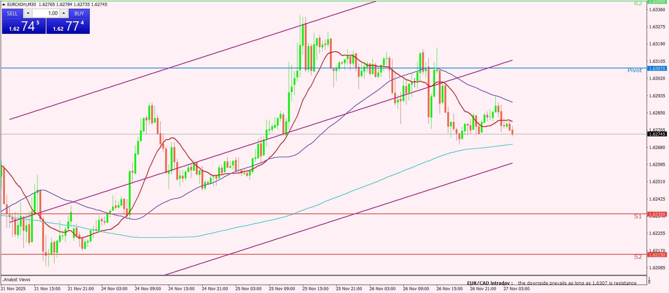Select the blue Pivot level label
This screenshot has width=669, height=293.
click(634, 70)
